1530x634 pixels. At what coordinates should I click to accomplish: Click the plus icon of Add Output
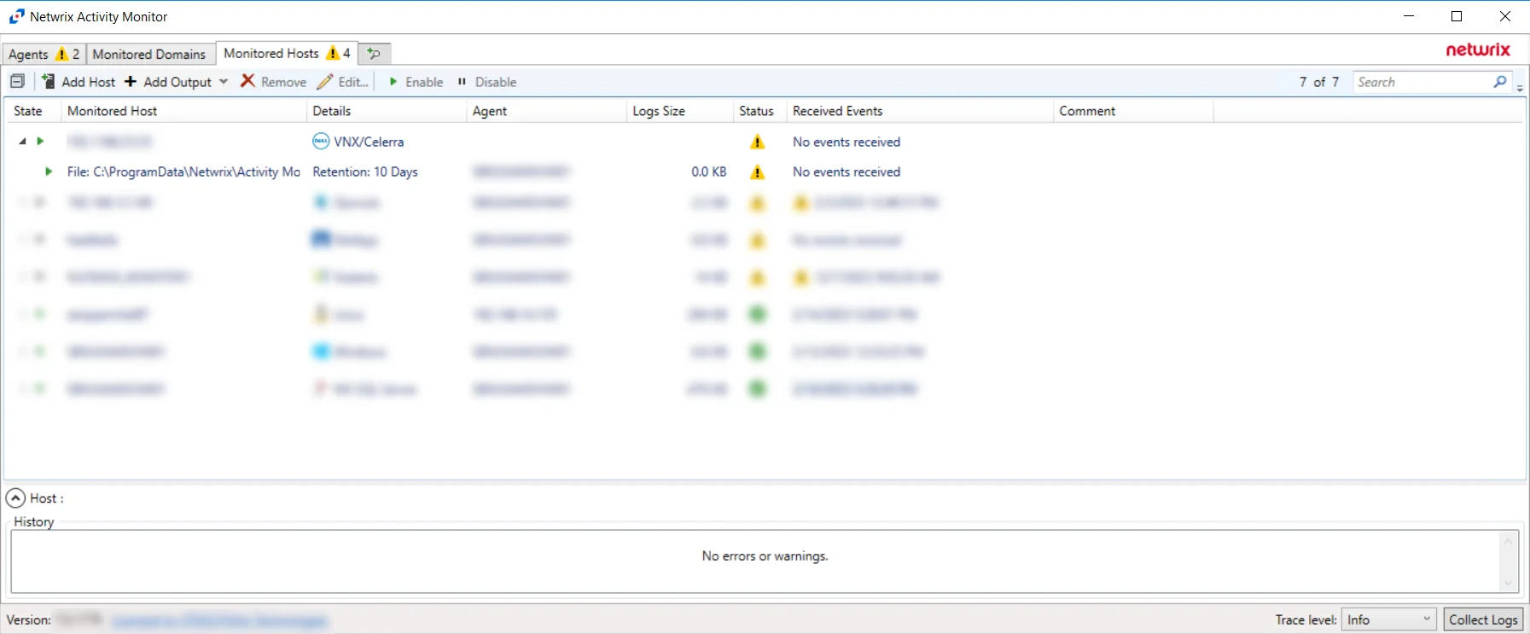tap(131, 81)
